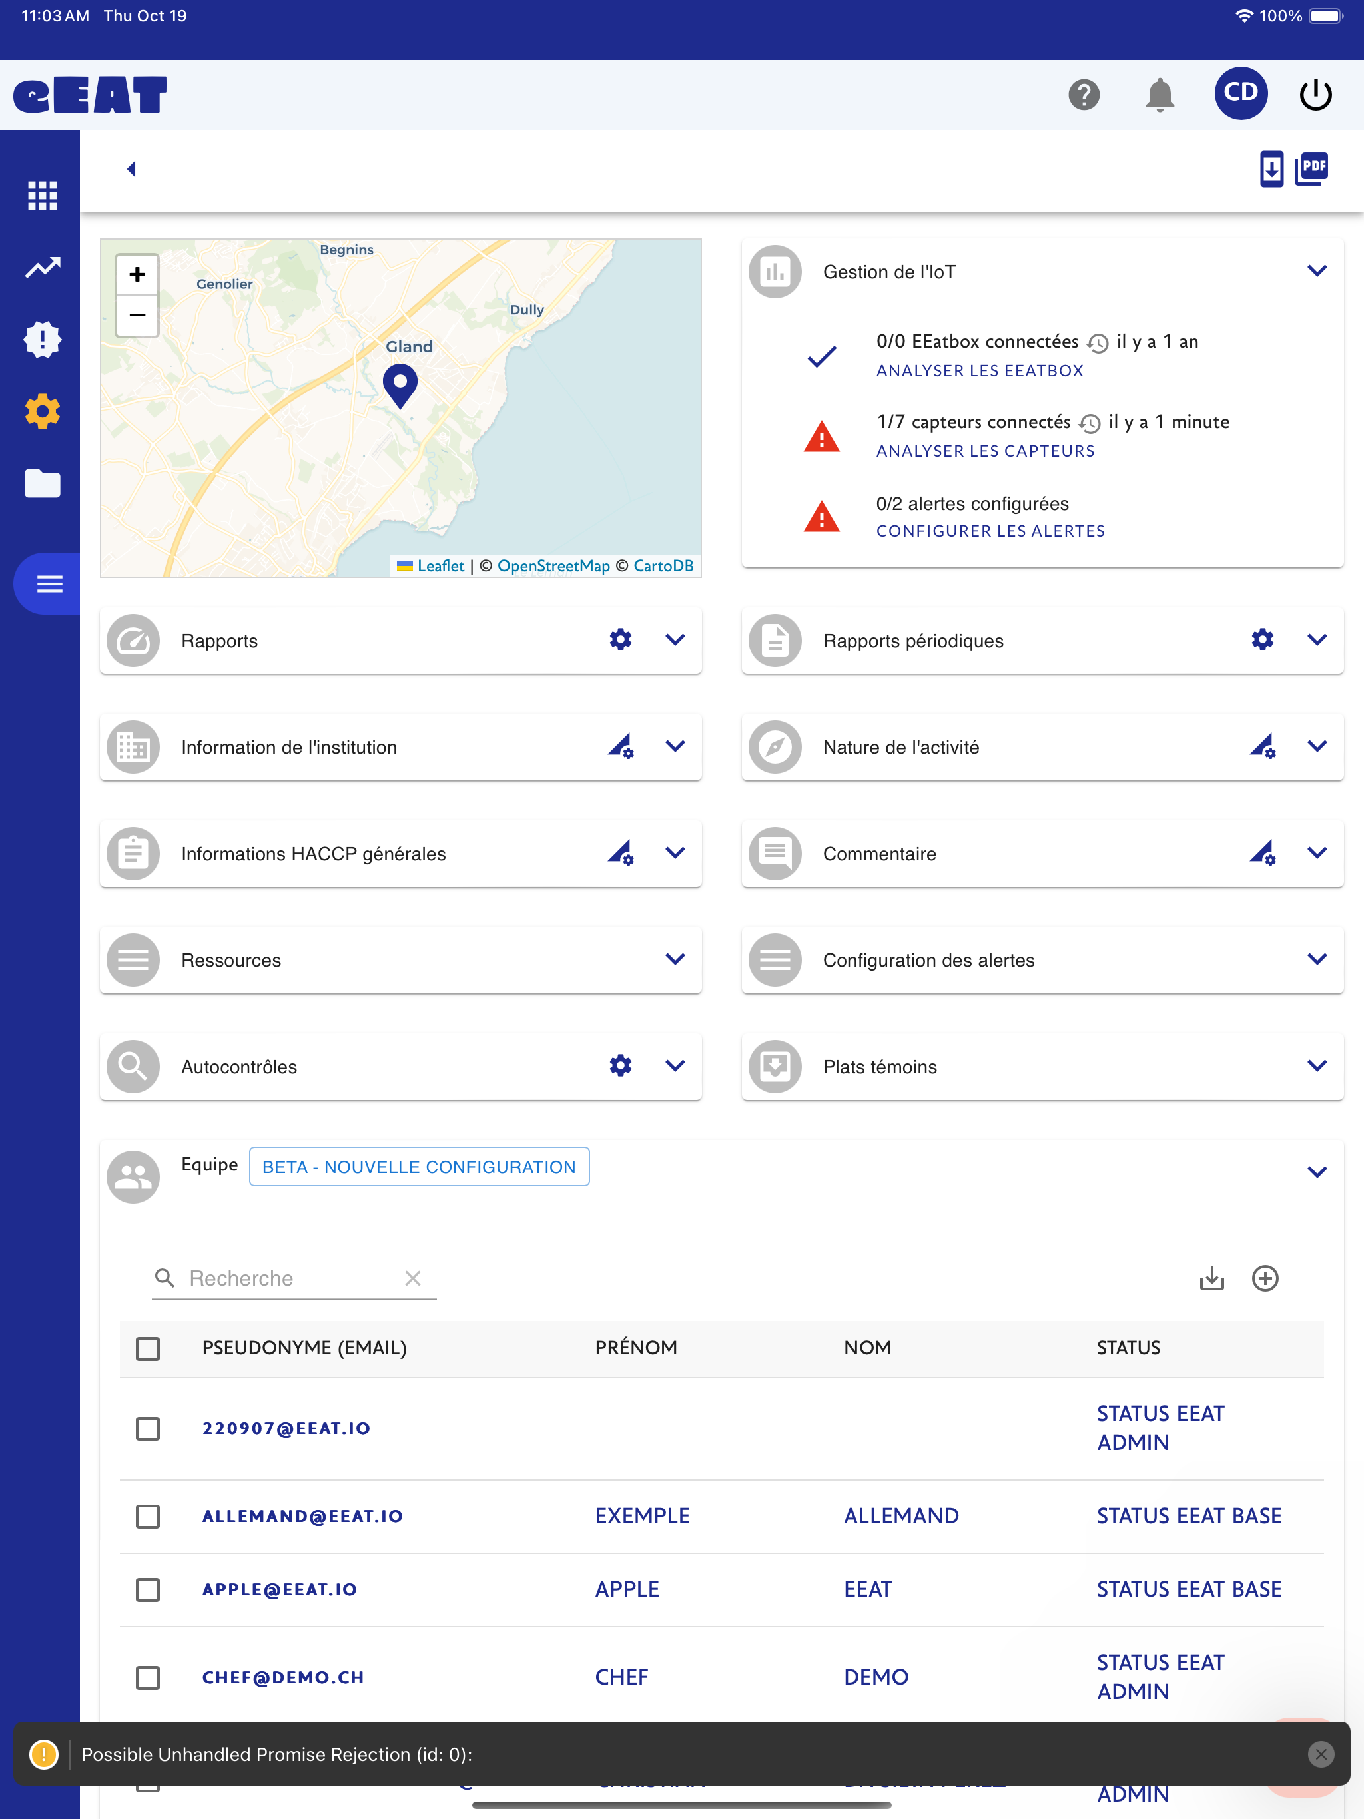The height and width of the screenshot is (1819, 1364).
Task: Select all rows with header checkbox
Action: [148, 1348]
